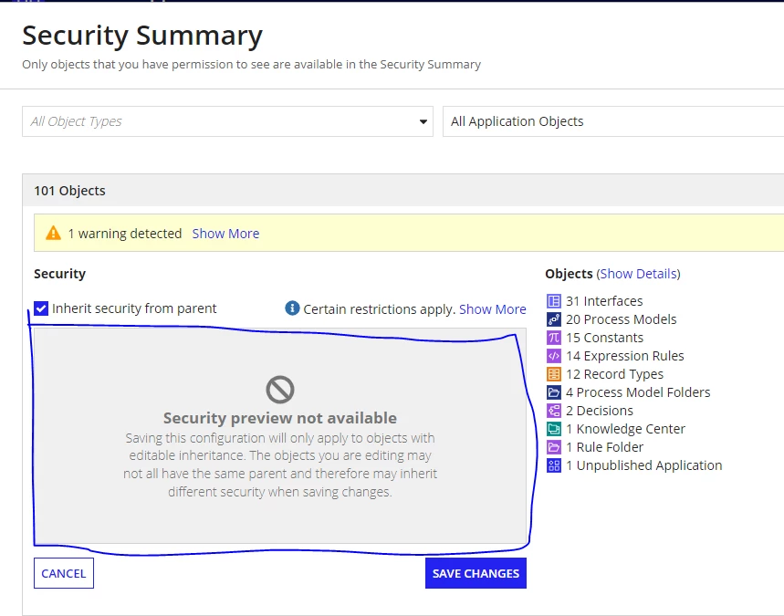Viewport: 784px width, 616px height.
Task: Click the '20 Process Models' text
Action: (x=621, y=319)
